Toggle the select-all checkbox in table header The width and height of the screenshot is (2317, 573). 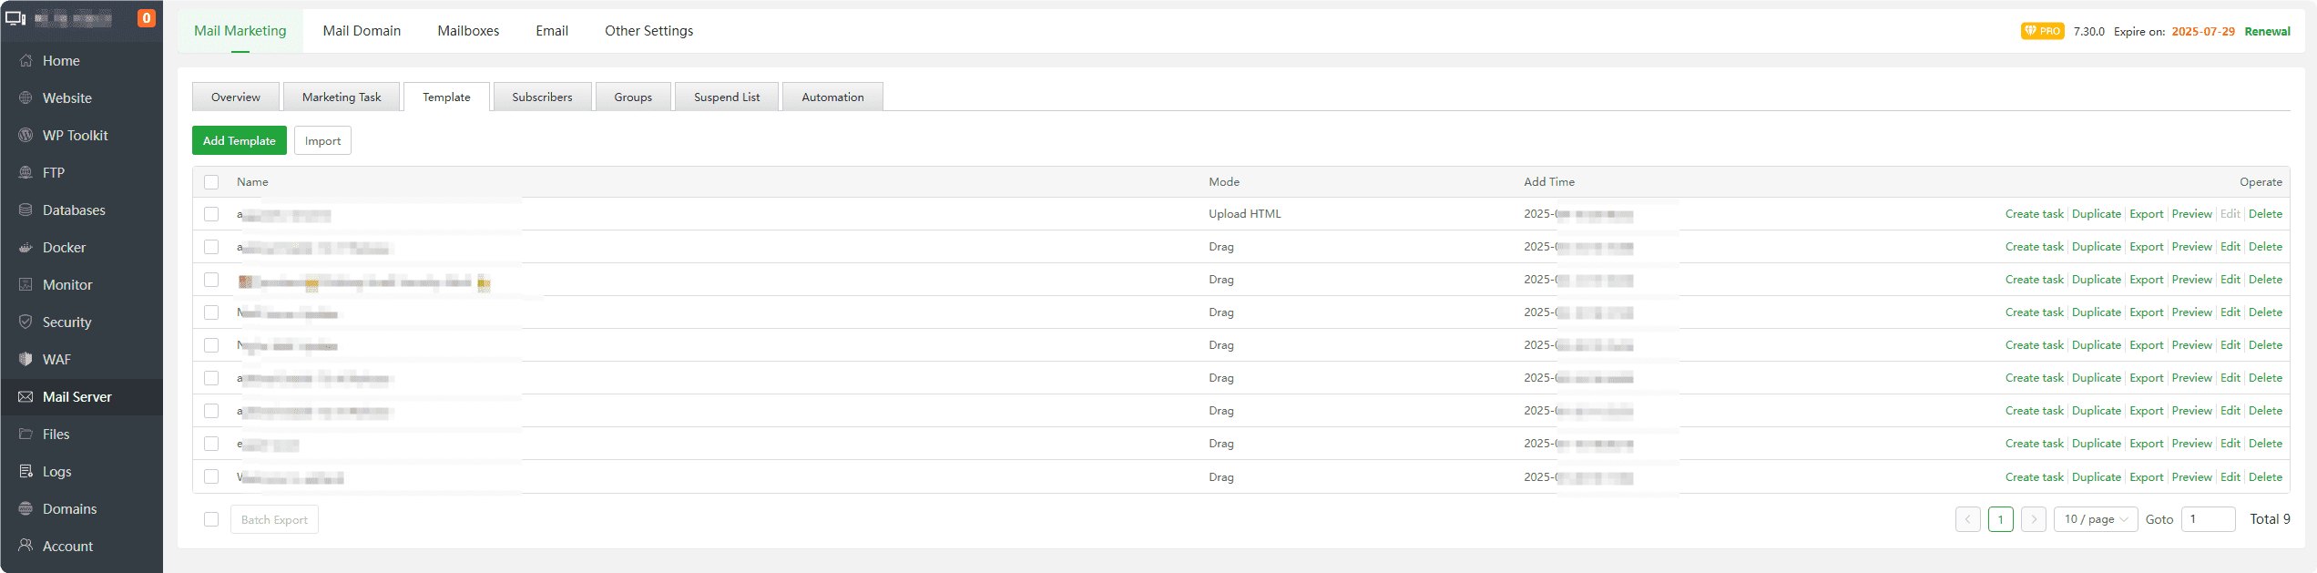[211, 182]
